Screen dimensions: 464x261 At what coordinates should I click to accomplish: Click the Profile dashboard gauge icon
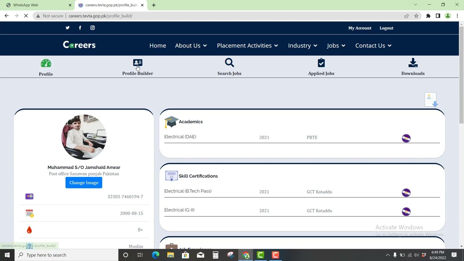(x=46, y=64)
